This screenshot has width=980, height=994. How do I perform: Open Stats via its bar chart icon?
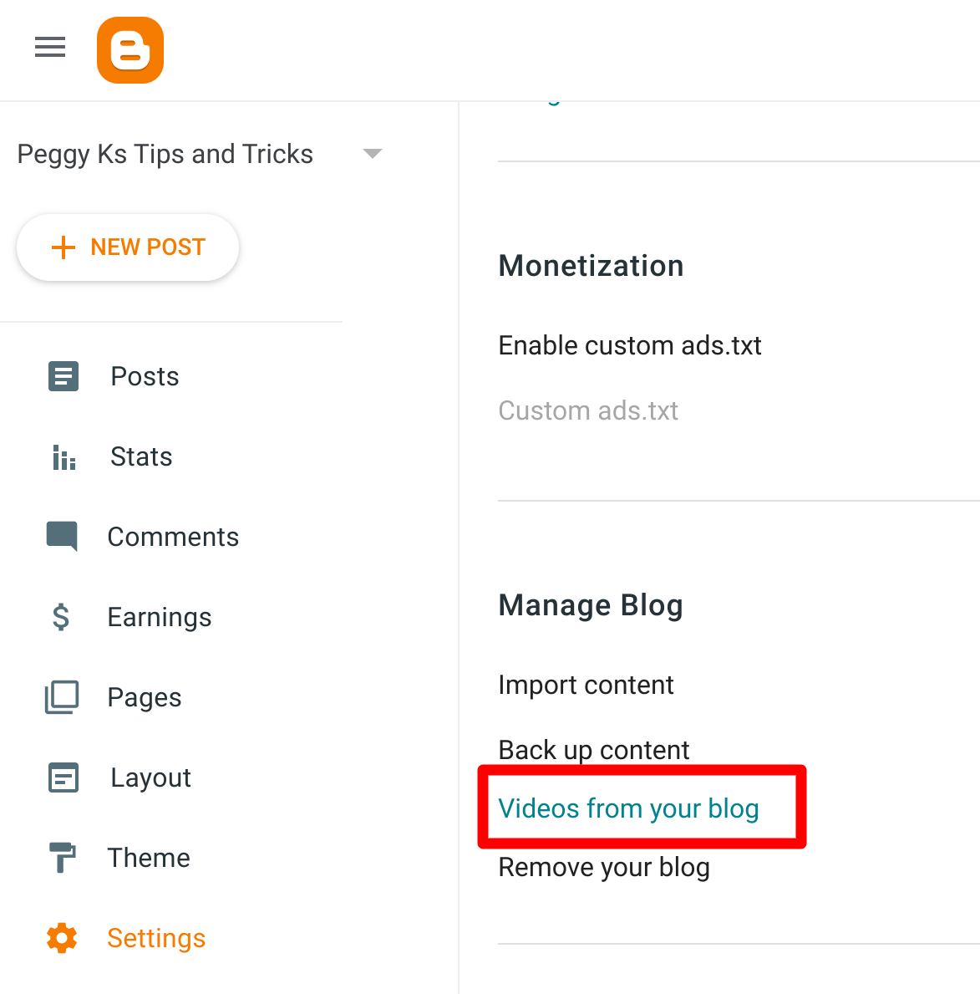pos(63,456)
